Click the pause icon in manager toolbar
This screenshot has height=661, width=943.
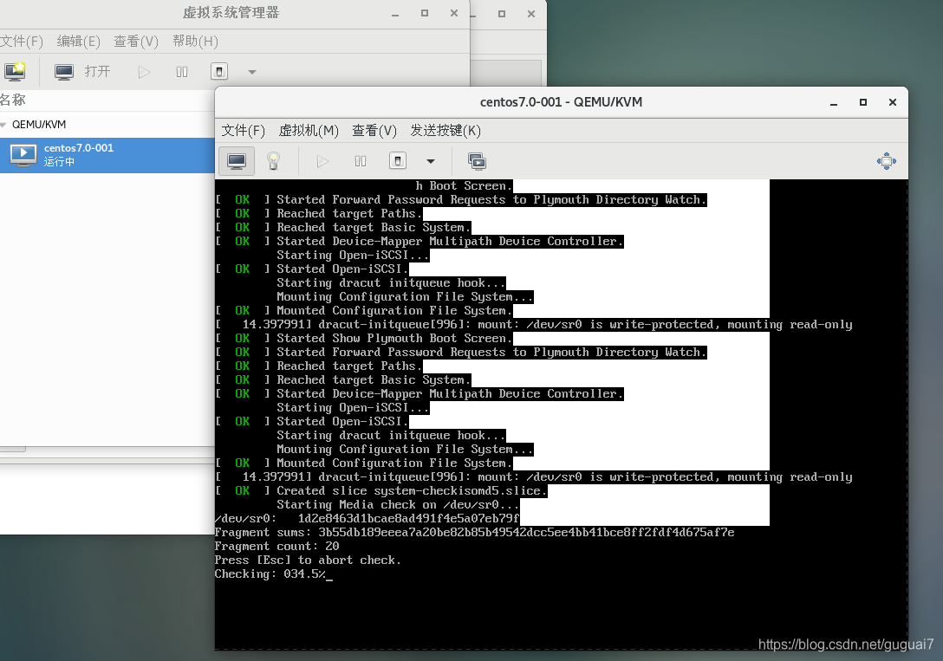tap(182, 72)
